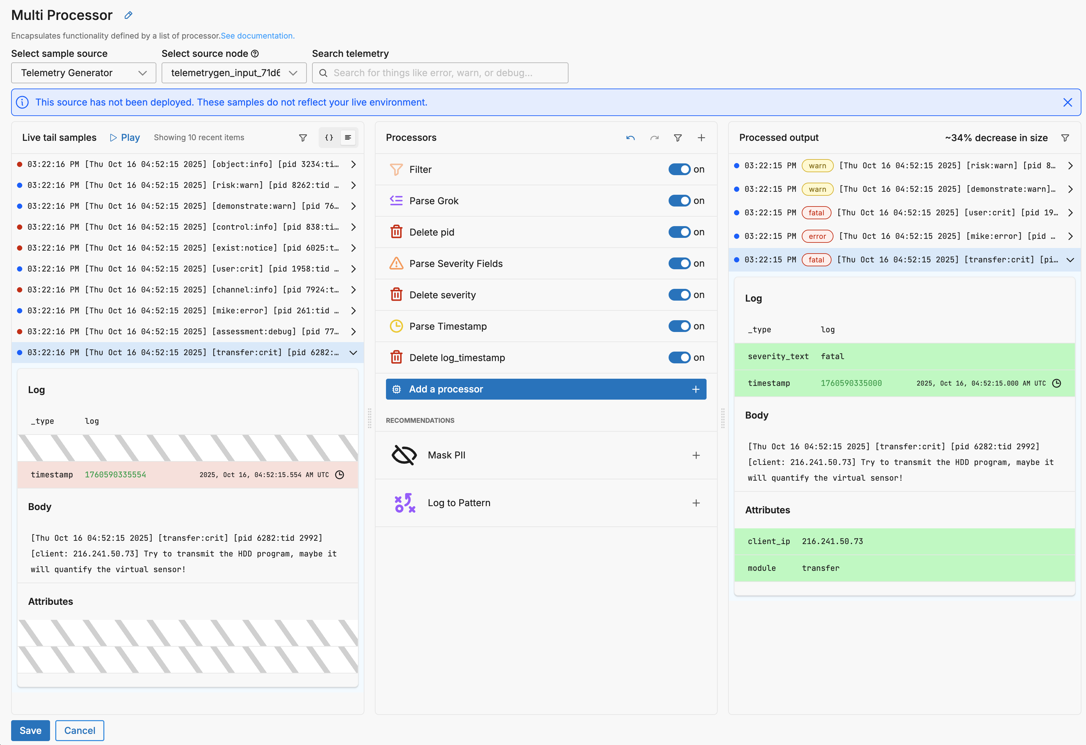Click the plus icon for Mask PII
The height and width of the screenshot is (745, 1086).
click(696, 455)
